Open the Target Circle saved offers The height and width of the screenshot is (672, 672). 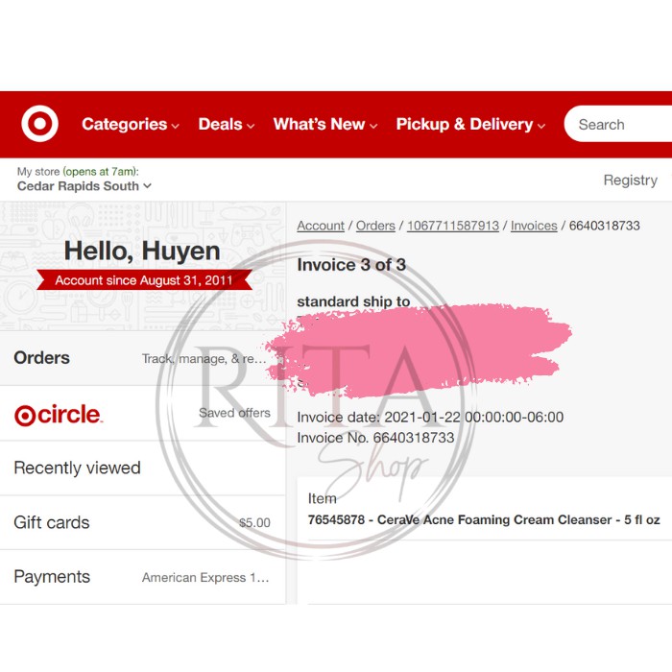coord(143,414)
